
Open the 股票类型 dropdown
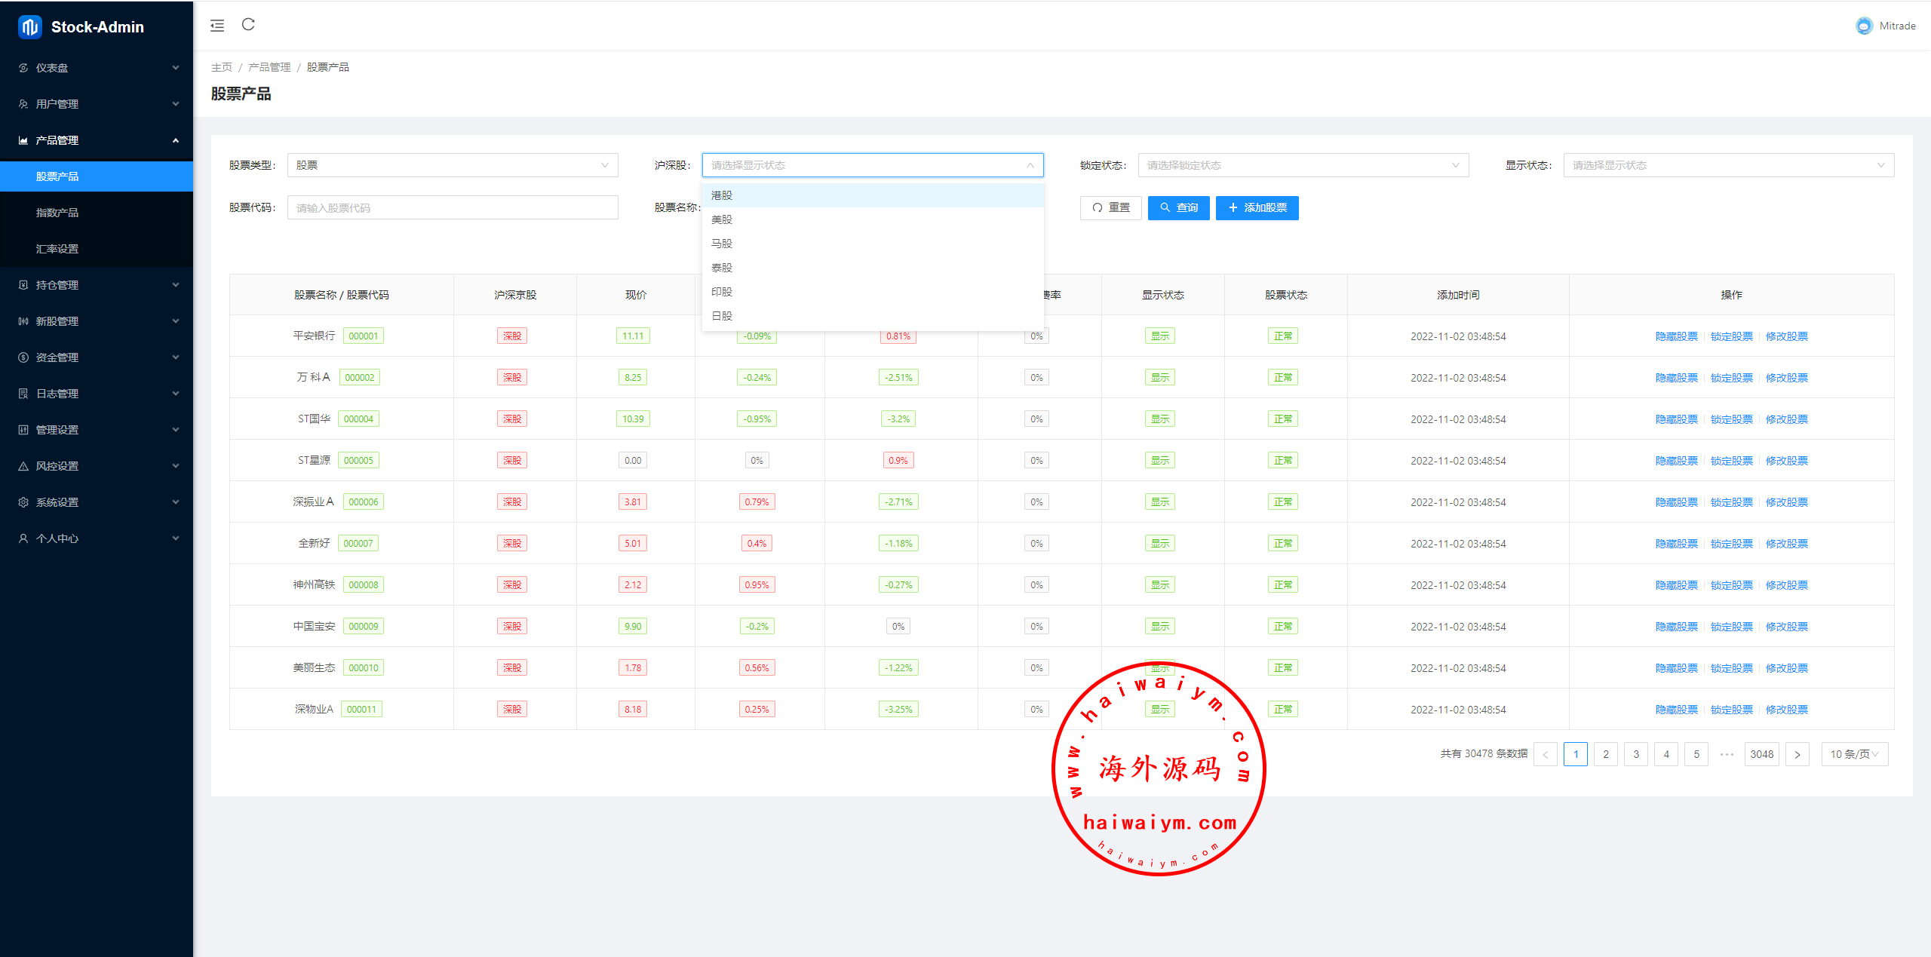pyautogui.click(x=452, y=165)
